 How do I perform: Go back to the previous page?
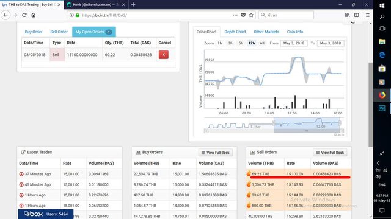coord(5,15)
